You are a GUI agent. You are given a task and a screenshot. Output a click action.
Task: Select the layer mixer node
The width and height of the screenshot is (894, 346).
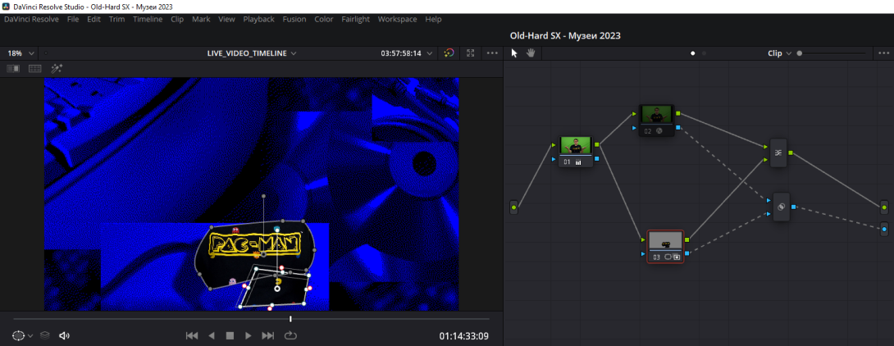[x=778, y=153]
